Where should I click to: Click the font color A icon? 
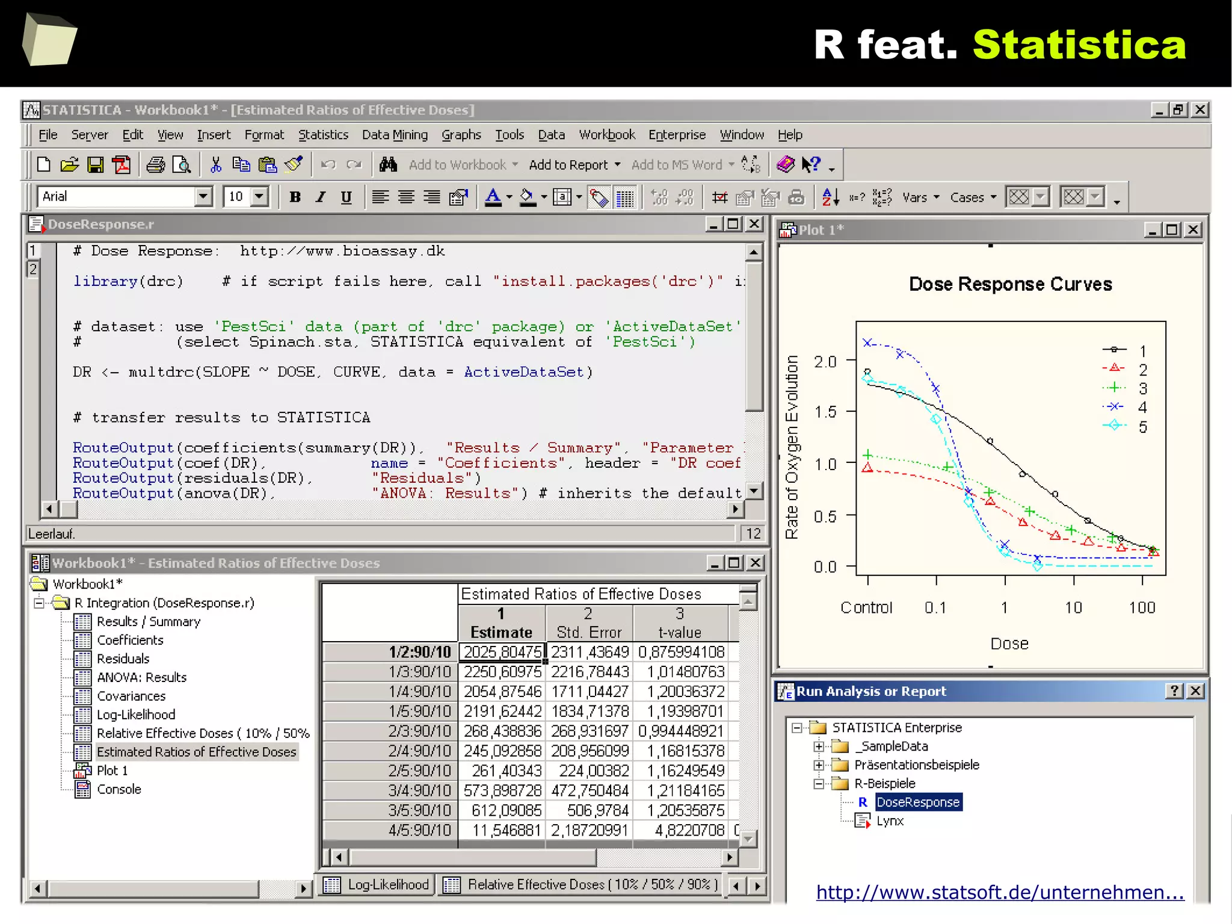coord(493,197)
